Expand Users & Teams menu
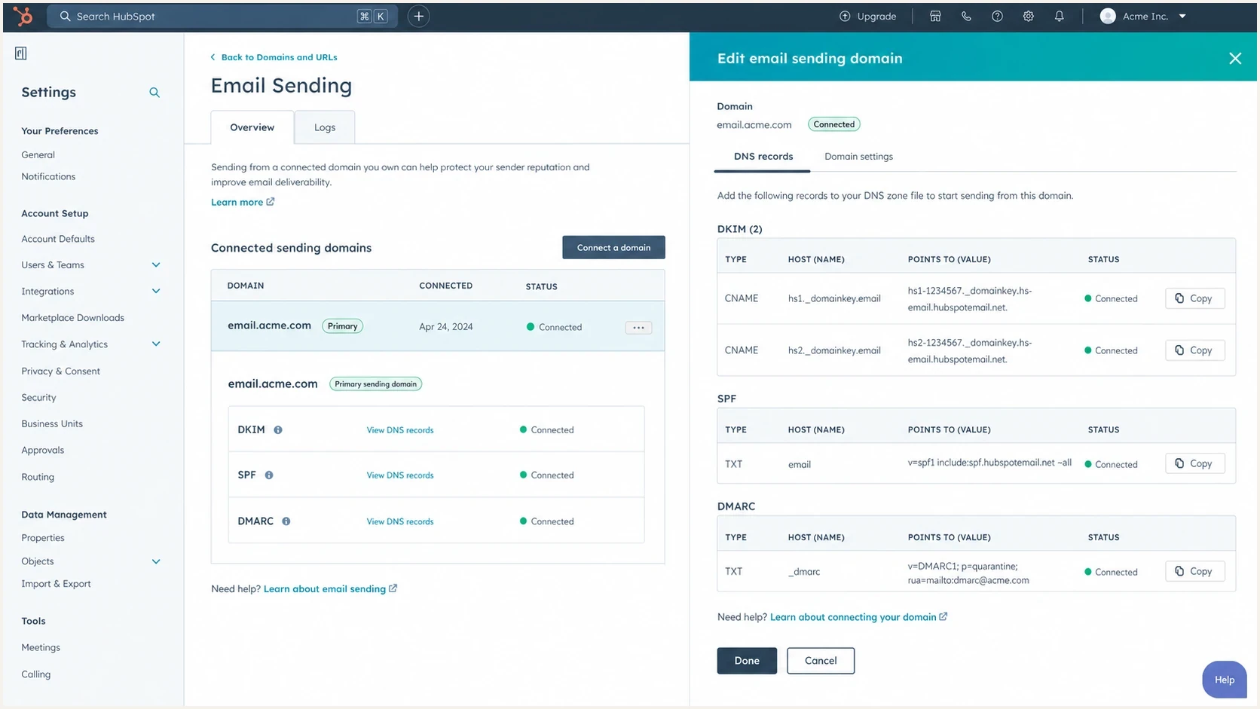 coord(156,264)
